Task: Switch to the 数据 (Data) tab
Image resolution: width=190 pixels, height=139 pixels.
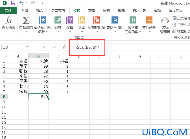Action: coord(91,10)
